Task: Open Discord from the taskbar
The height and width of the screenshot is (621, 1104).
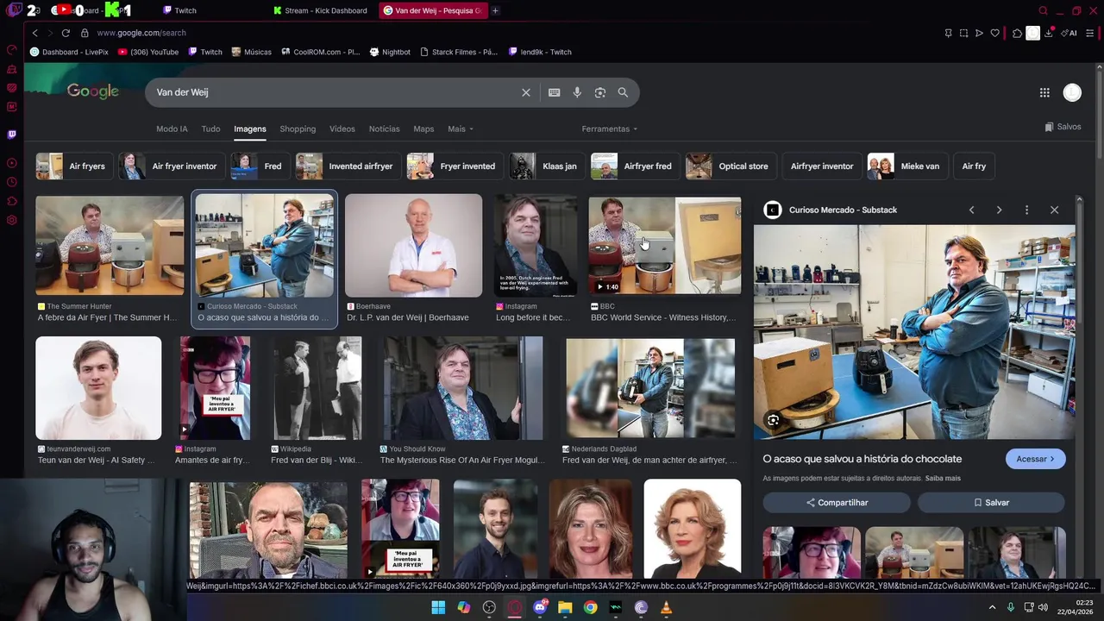Action: pyautogui.click(x=541, y=607)
